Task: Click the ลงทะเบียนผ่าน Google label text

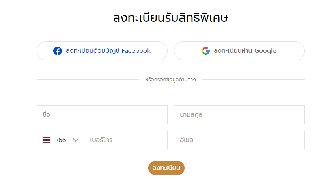Action: (x=245, y=51)
